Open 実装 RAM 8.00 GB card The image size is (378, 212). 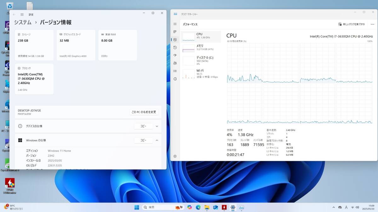tap(117, 45)
